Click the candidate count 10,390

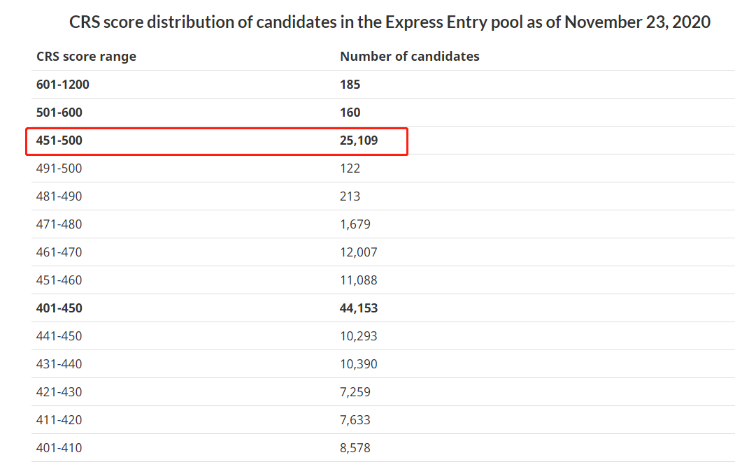pos(358,364)
